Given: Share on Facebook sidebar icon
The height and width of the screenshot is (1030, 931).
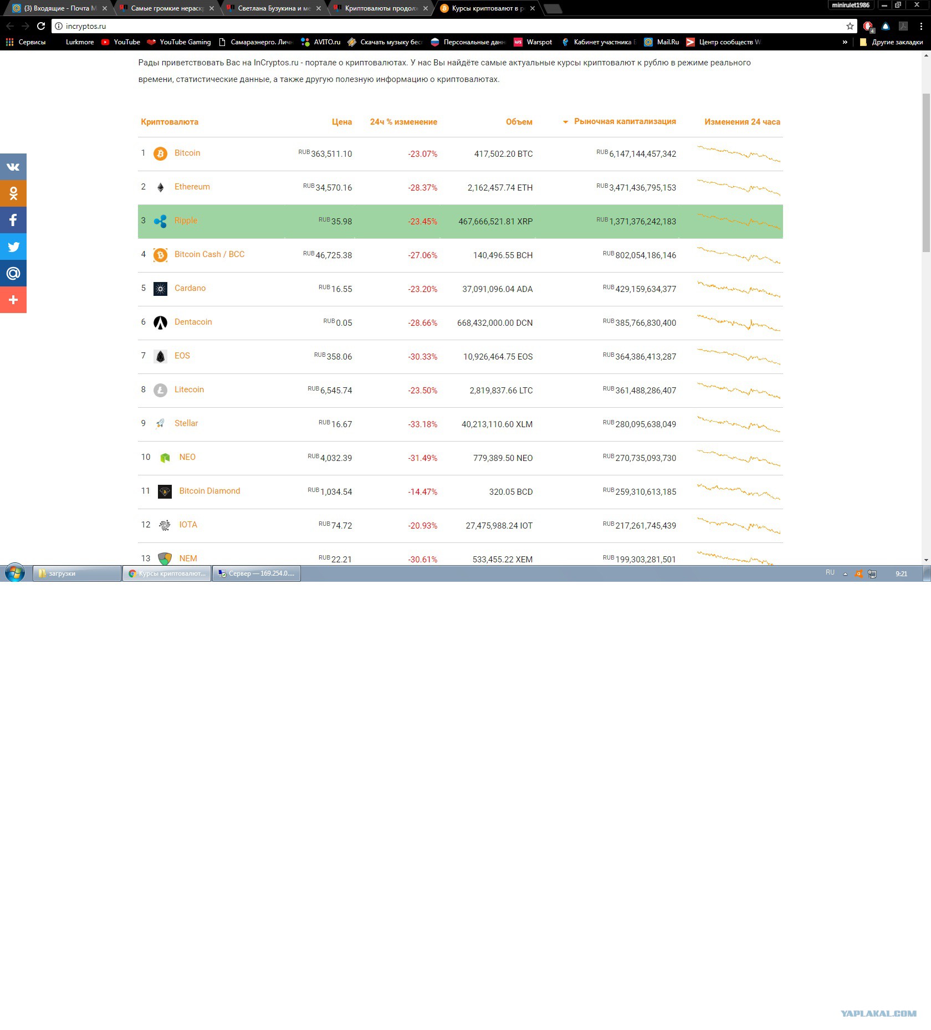Looking at the screenshot, I should pyautogui.click(x=13, y=220).
